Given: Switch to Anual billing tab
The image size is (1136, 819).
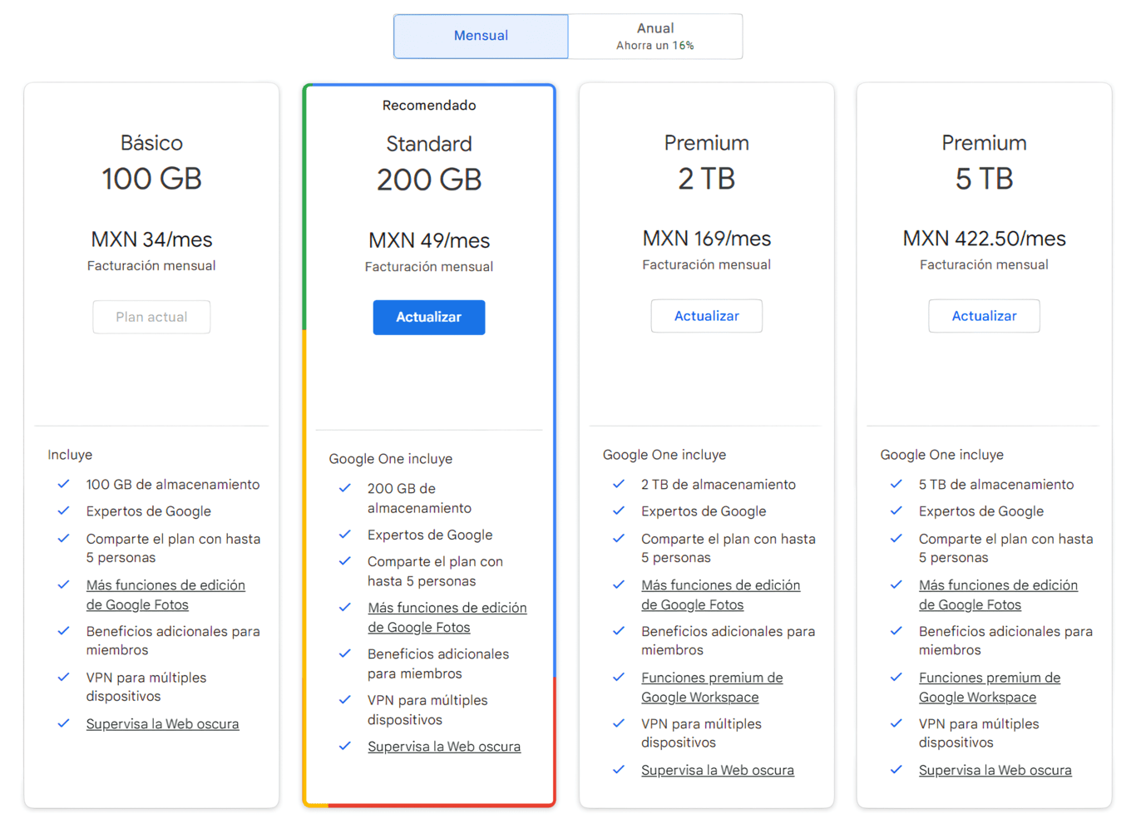Looking at the screenshot, I should pyautogui.click(x=655, y=36).
